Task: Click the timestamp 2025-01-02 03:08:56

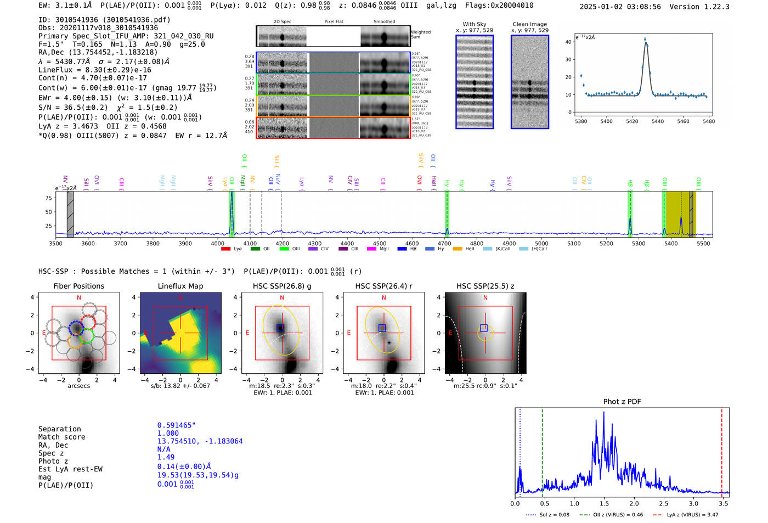Action: (x=620, y=7)
